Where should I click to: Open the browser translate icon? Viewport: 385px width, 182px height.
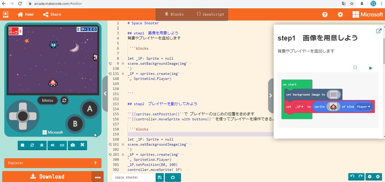pos(344,4)
